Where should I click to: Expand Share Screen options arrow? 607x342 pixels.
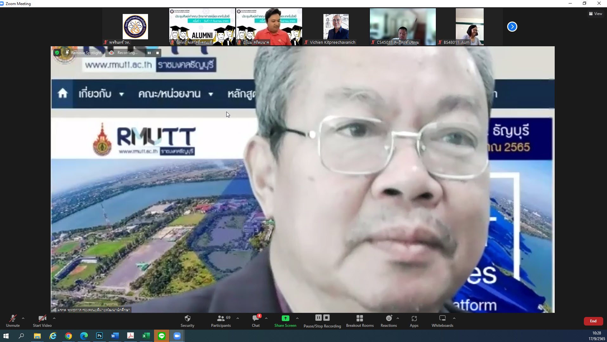pos(297,318)
